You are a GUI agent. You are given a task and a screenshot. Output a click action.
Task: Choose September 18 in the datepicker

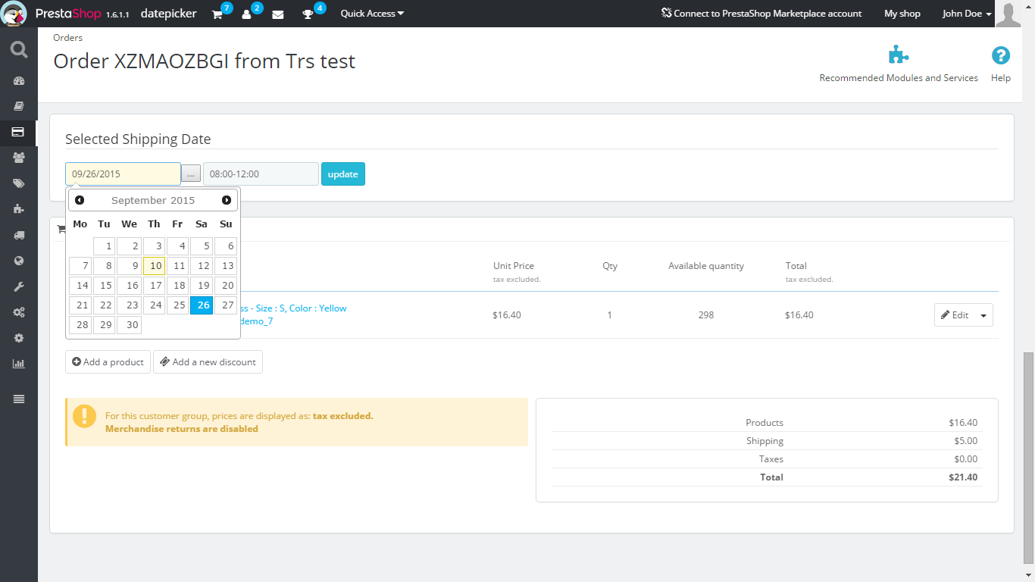point(177,286)
